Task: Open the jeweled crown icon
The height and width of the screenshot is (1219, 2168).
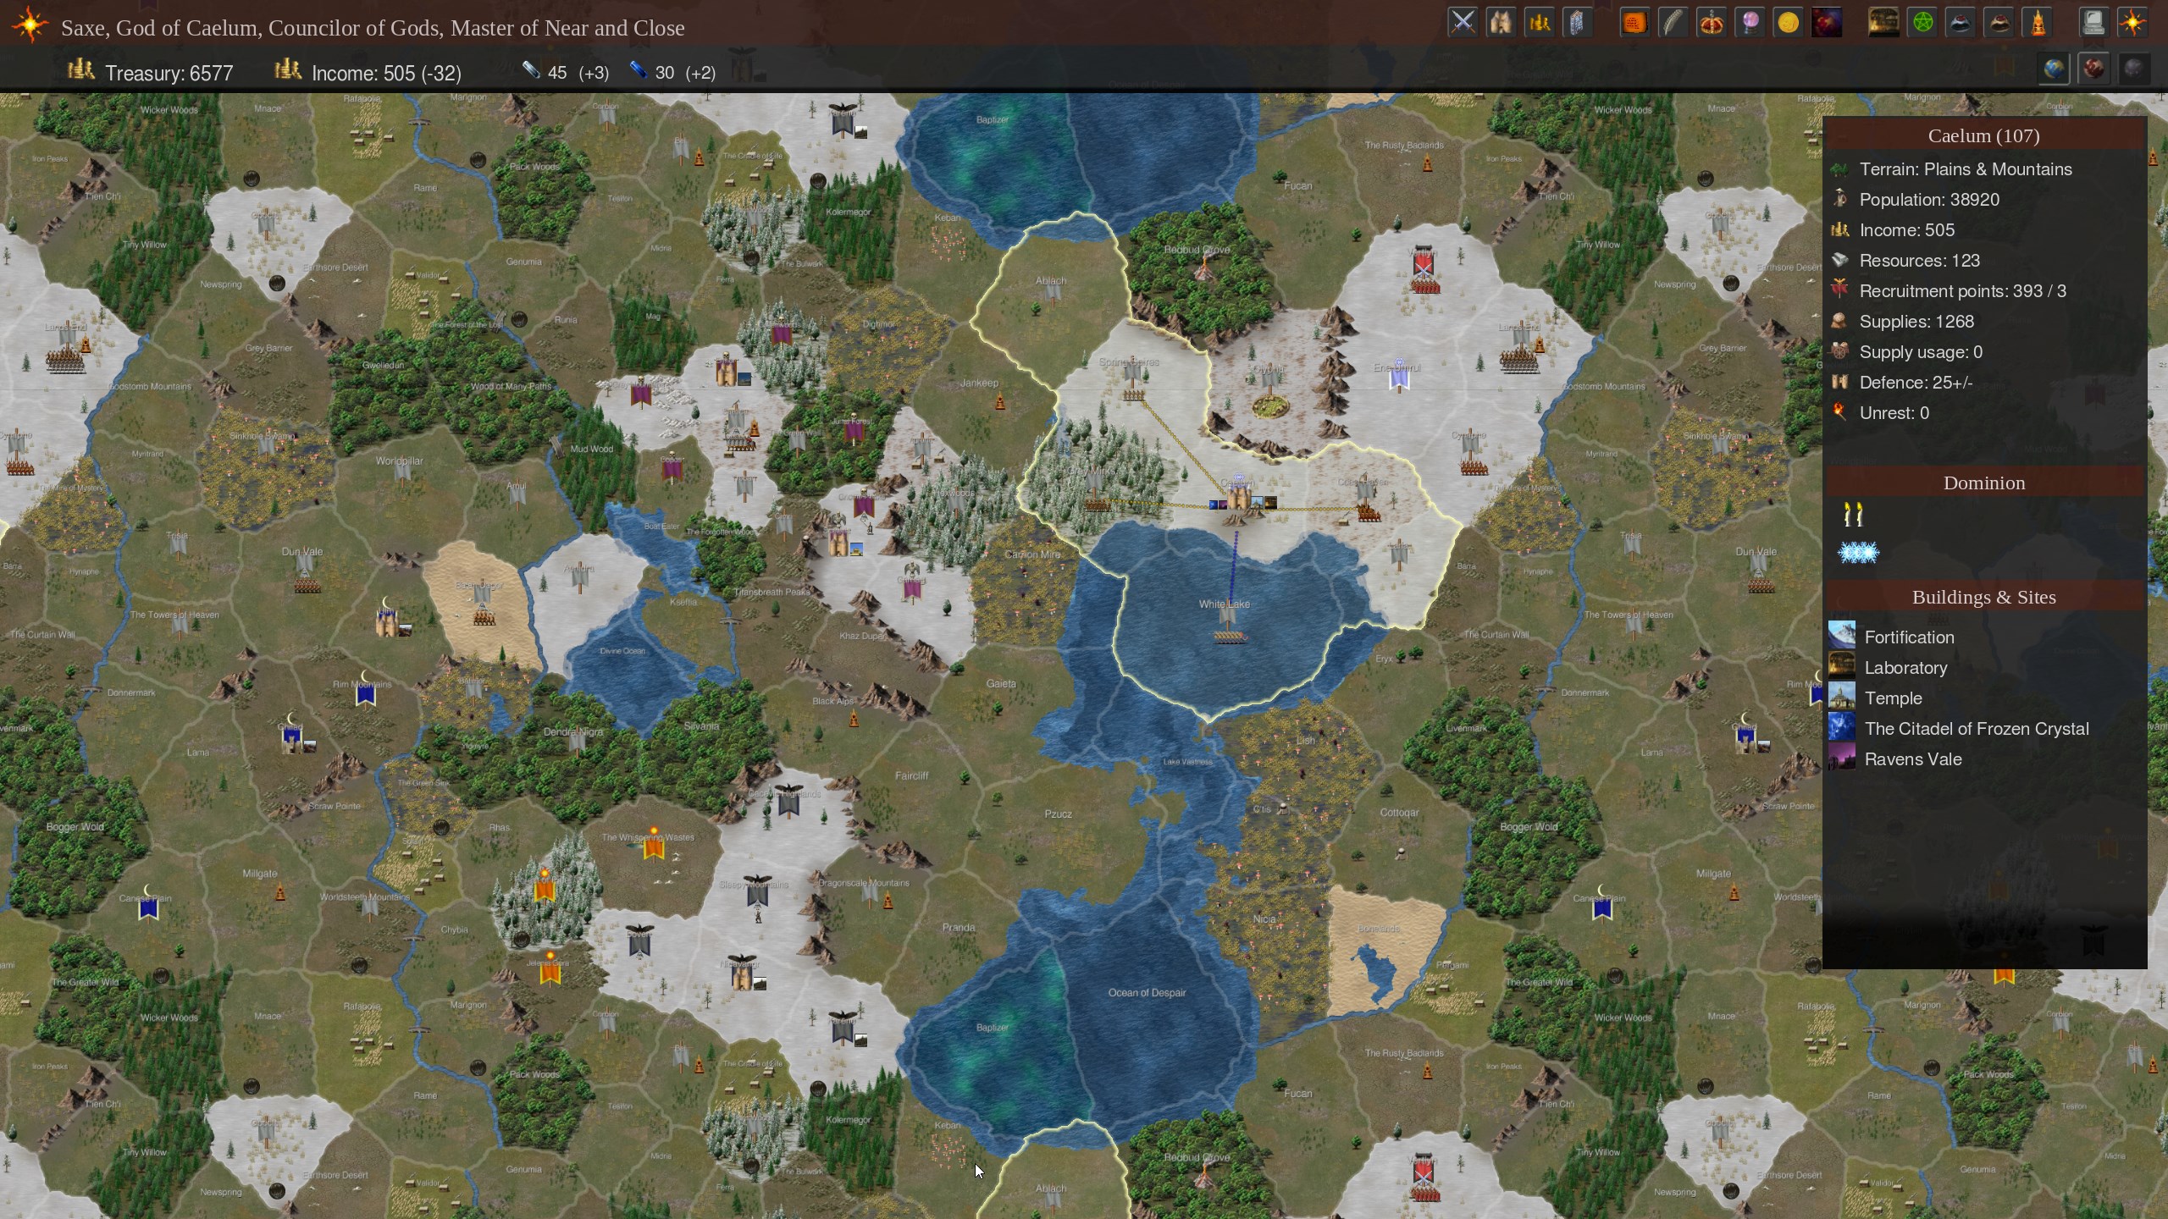Action: pyautogui.click(x=1712, y=23)
